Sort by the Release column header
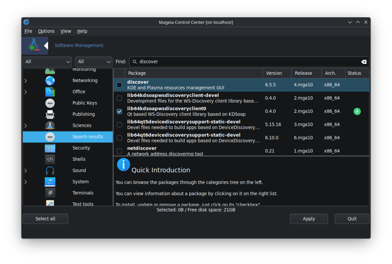The image size is (392, 264). point(306,73)
